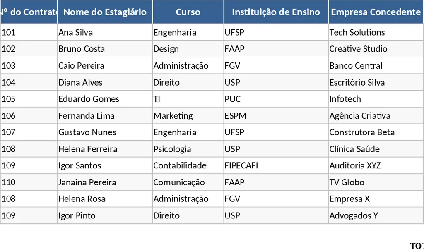Click the TV Globo cell
This screenshot has width=424, height=249.
(x=376, y=182)
